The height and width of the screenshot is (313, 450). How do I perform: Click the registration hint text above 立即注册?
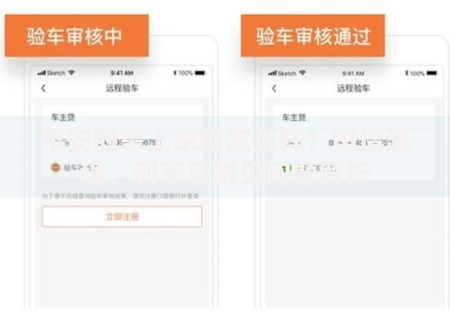[x=120, y=196]
